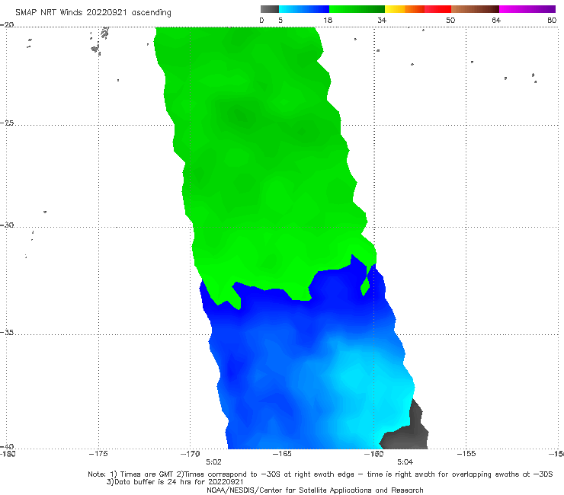Click the magenta 64-80 segment of the color bar

coord(527,9)
